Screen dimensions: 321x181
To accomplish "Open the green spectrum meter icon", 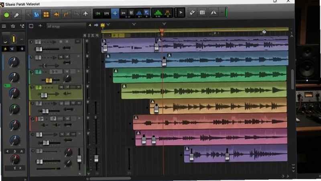I will click(158, 13).
